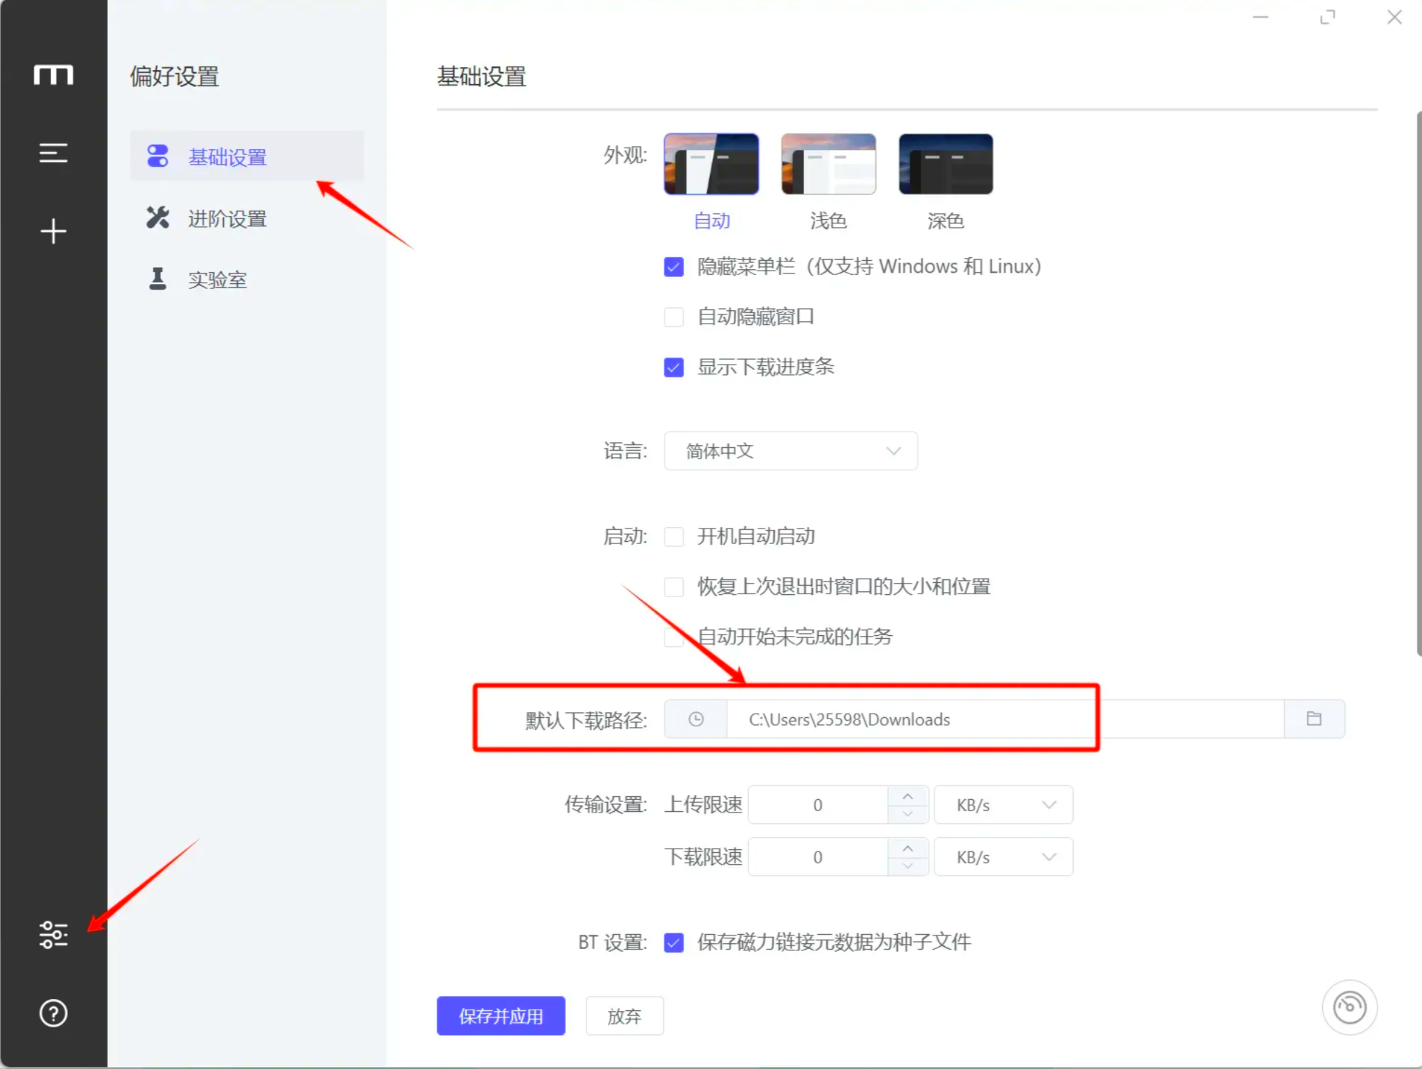Click the Motrix logo icon
Screen dimensions: 1422x1069
click(53, 76)
